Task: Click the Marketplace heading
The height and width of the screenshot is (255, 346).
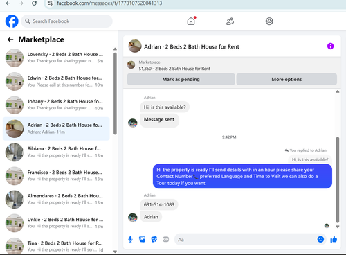Action: pos(42,39)
